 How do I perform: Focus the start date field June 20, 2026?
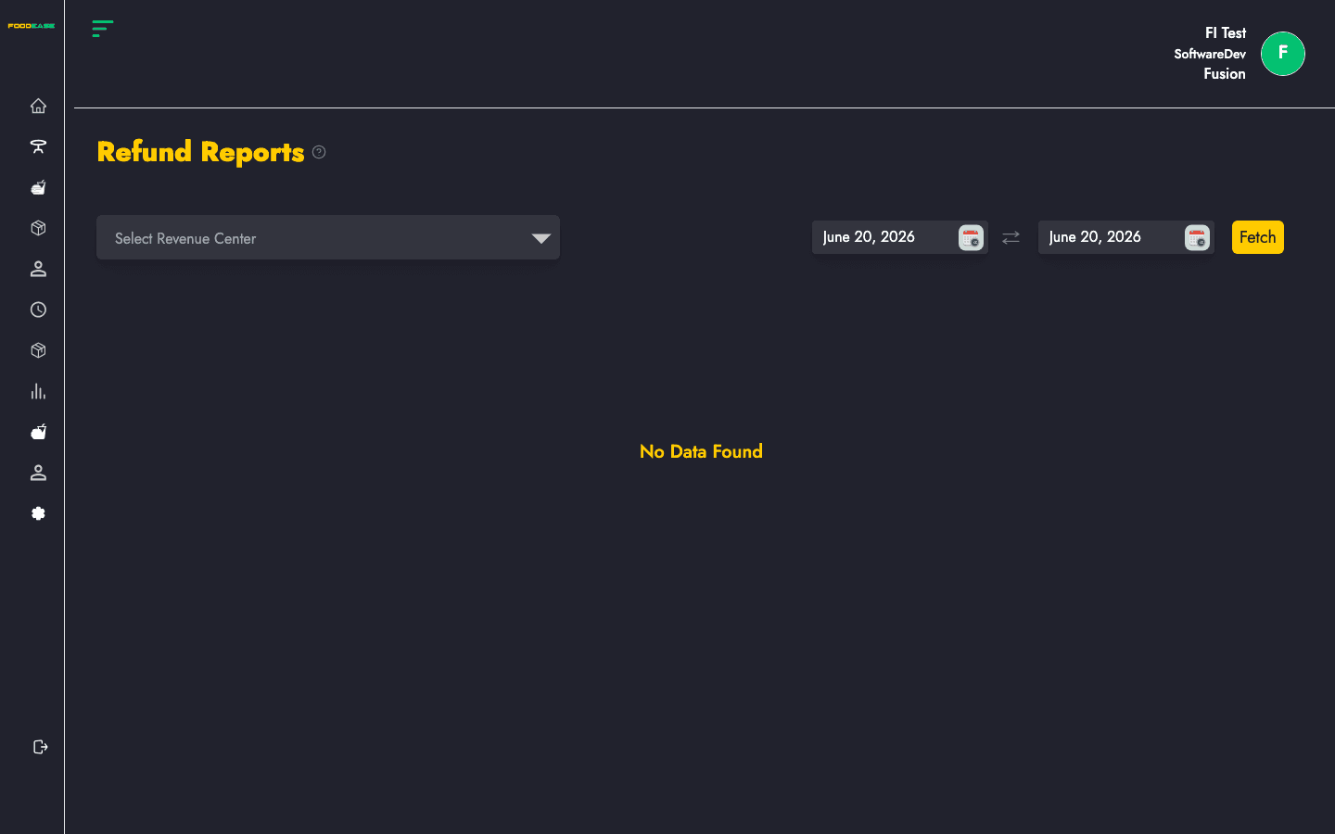[x=884, y=237]
